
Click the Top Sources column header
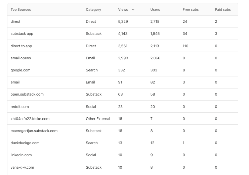20,9
